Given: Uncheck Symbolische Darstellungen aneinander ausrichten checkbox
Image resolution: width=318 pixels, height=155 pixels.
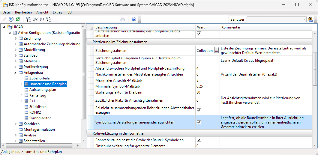Looking at the screenshot, I should point(199,122).
